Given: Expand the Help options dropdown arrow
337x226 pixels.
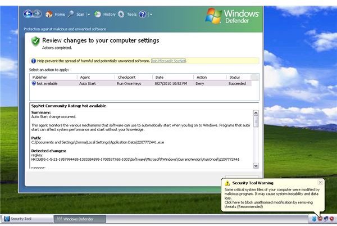Looking at the screenshot, I should (151, 15).
